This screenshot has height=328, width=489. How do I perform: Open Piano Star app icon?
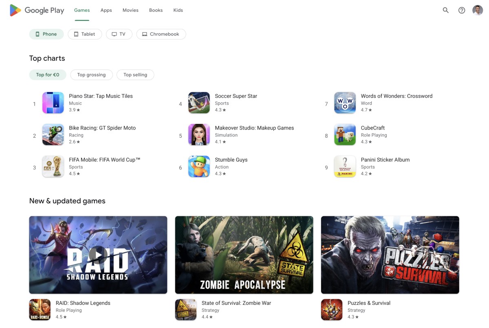coord(53,103)
